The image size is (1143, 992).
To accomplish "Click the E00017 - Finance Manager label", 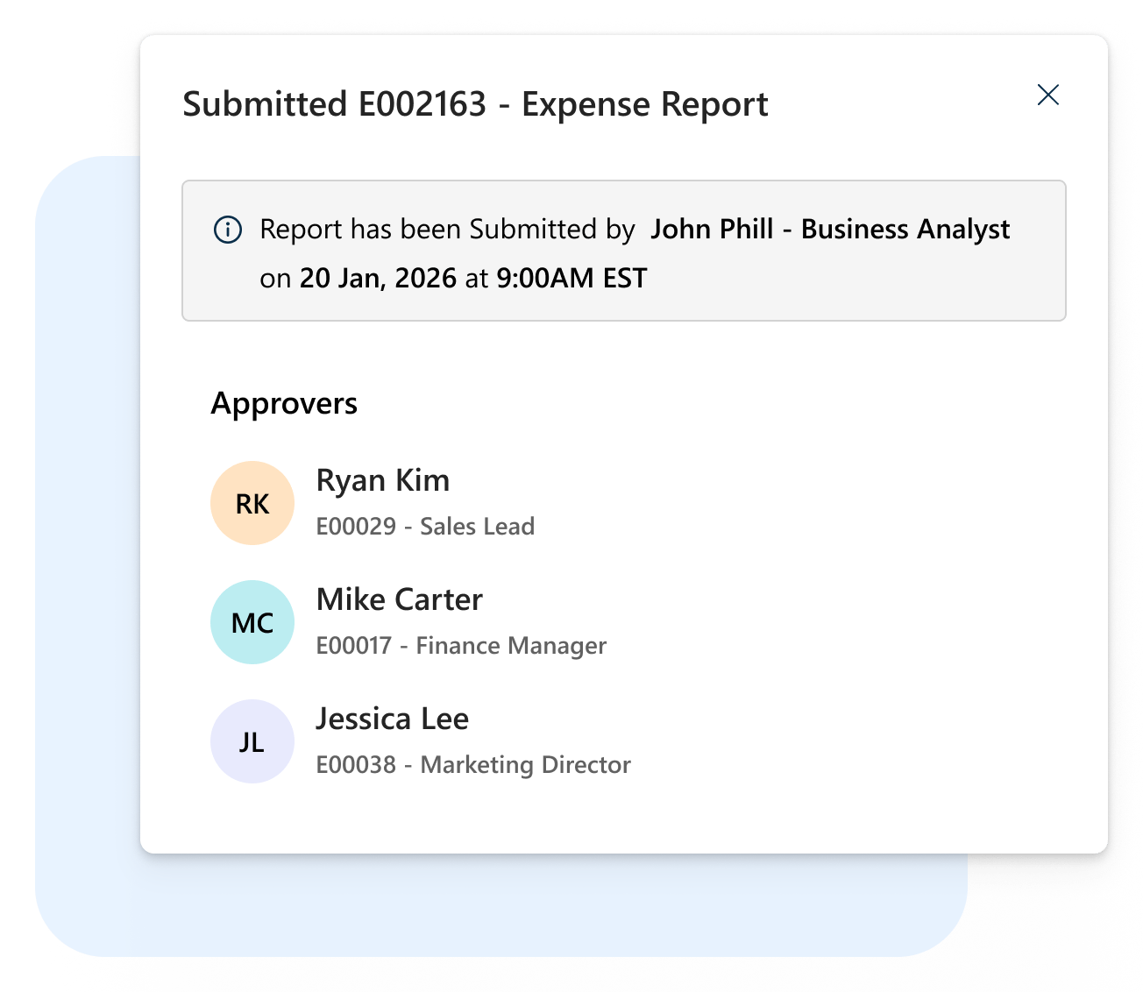I will [x=462, y=645].
